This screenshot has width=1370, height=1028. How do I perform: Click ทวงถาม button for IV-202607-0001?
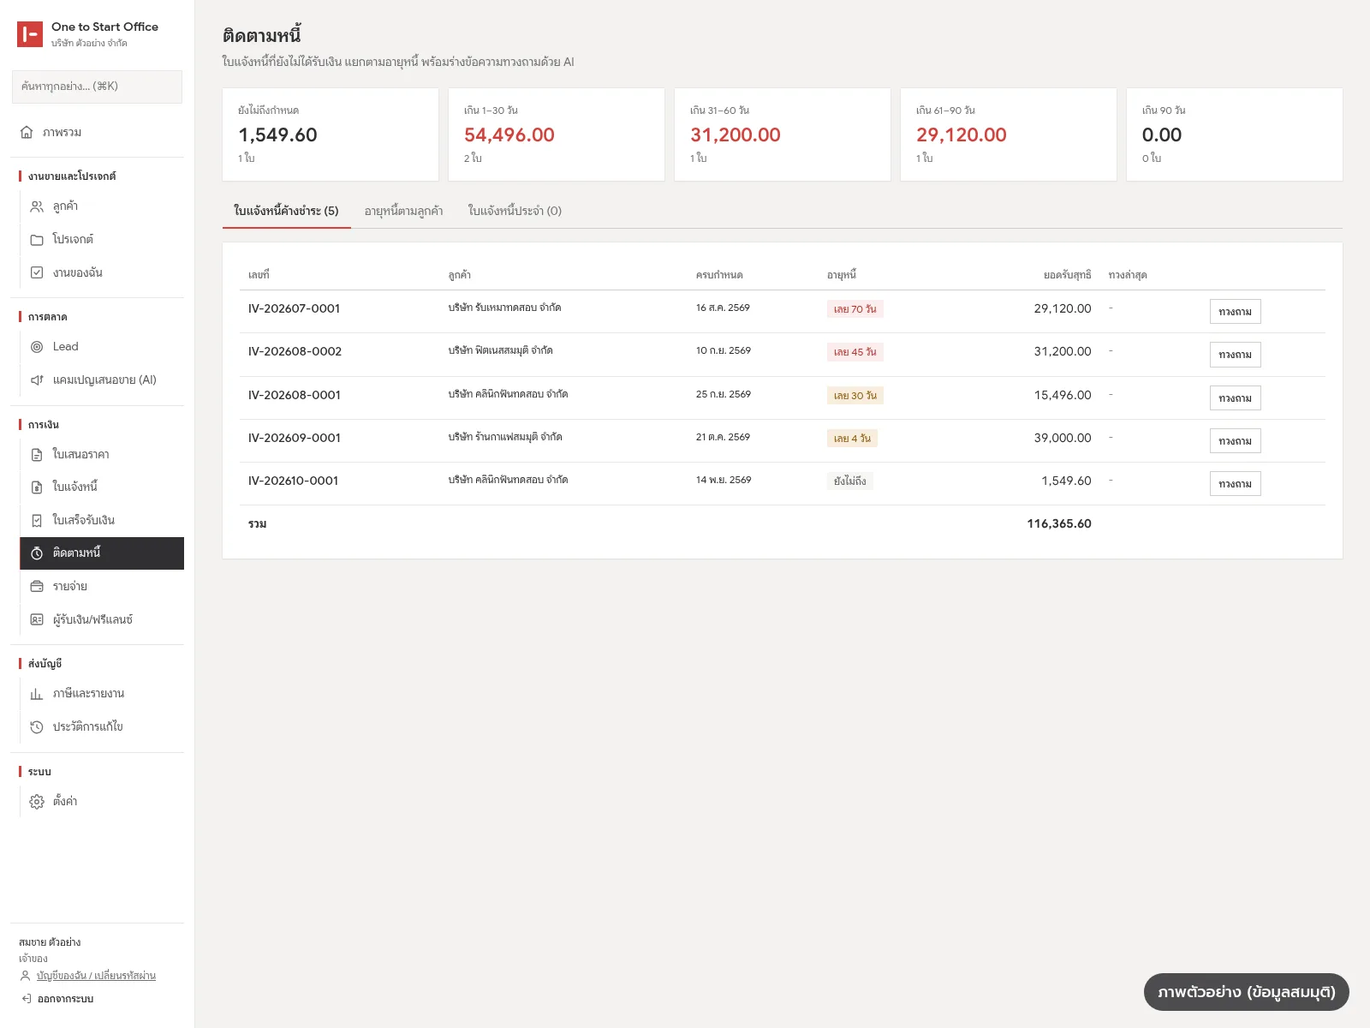(x=1235, y=312)
